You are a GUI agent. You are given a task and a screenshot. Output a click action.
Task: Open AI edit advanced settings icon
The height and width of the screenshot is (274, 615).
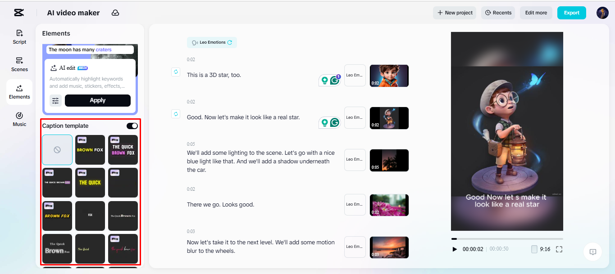55,100
